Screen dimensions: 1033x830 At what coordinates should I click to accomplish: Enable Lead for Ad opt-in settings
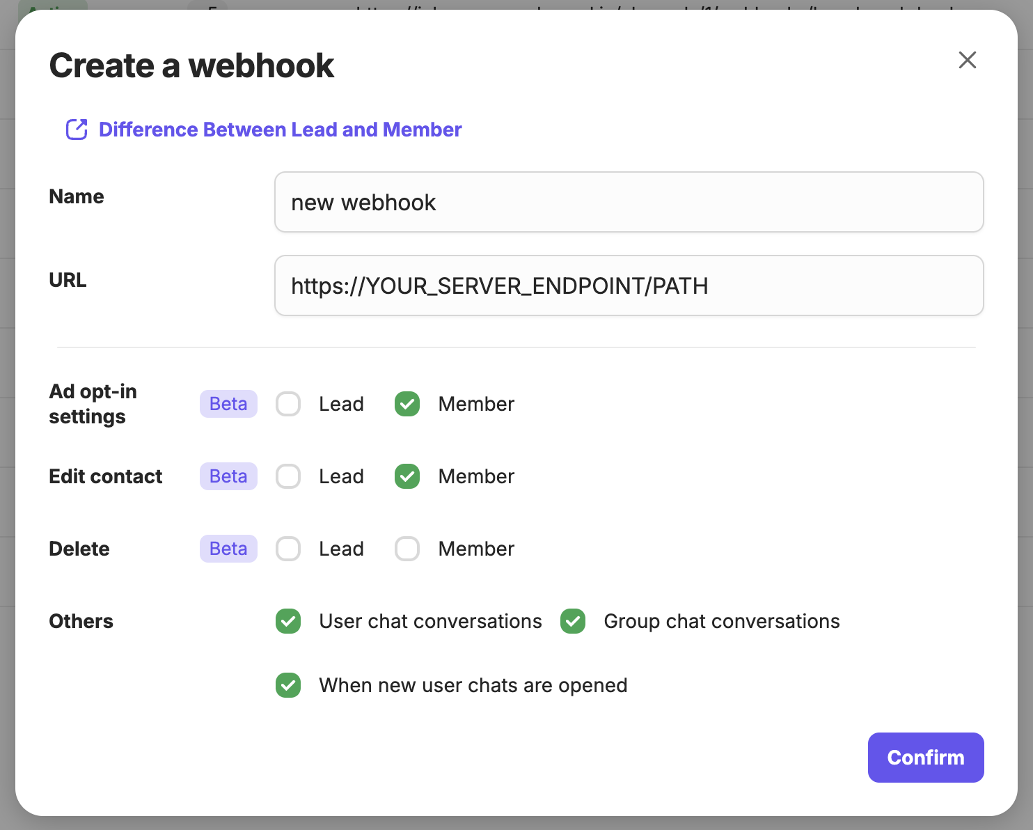(x=288, y=404)
